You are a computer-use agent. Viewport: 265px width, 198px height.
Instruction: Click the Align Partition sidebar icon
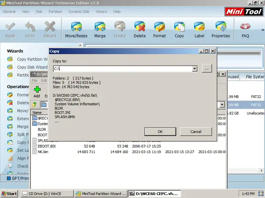[10, 158]
